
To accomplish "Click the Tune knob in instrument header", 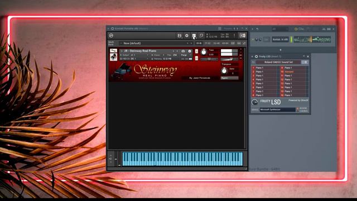I will pos(204,52).
